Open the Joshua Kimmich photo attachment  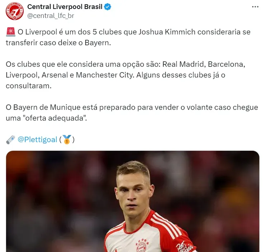133,201
